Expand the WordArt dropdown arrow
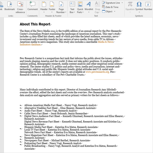 tap(89, 12)
